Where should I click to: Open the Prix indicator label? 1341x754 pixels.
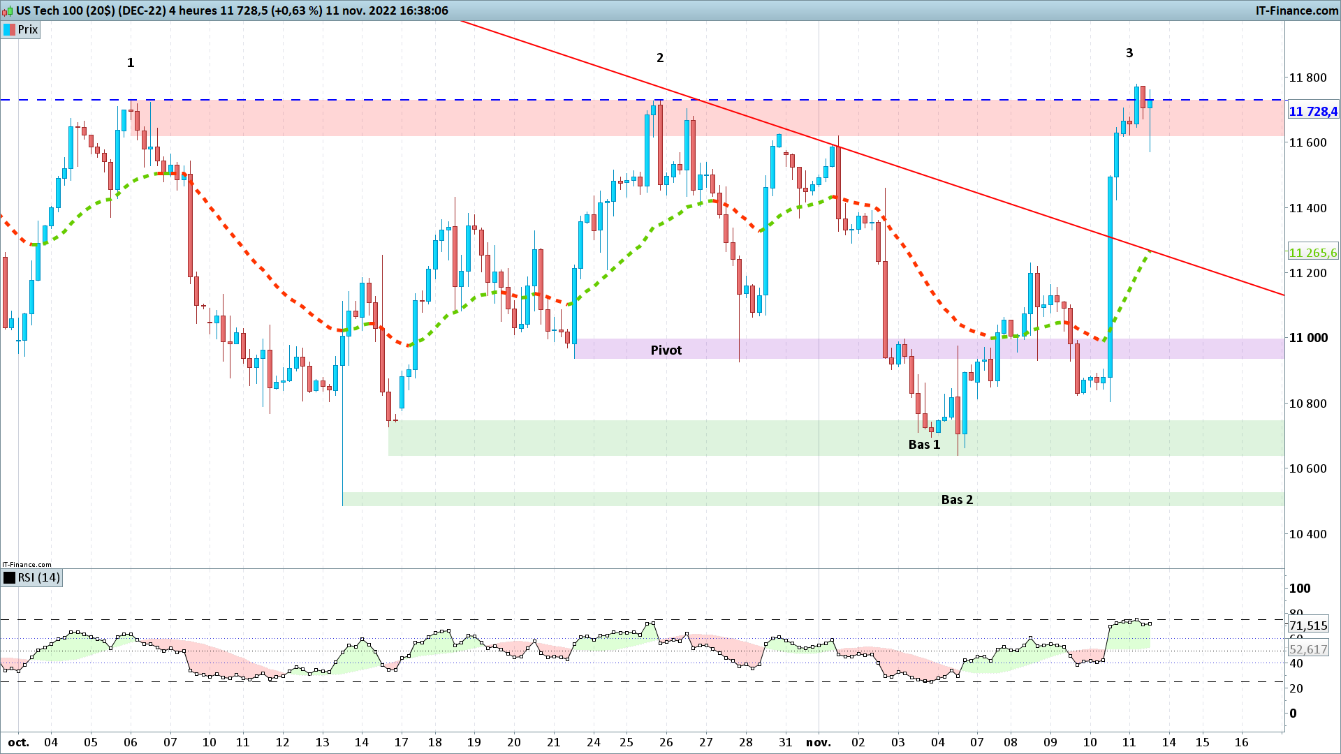[x=28, y=29]
